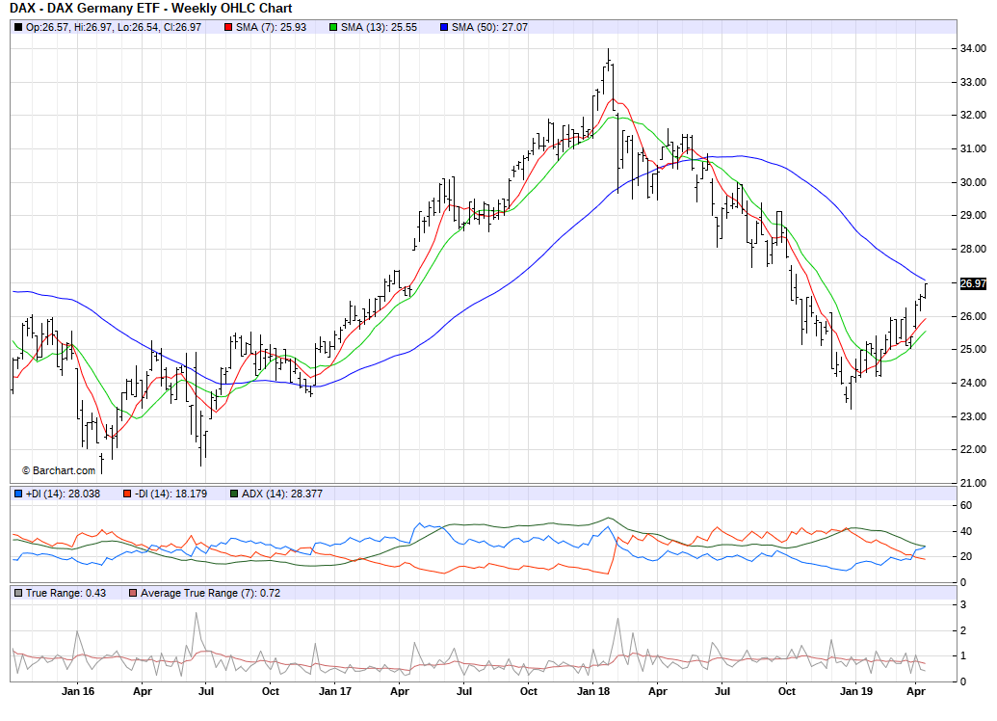997x721 pixels.
Task: Select the dark green ADX (14) swatch
Action: pos(236,494)
